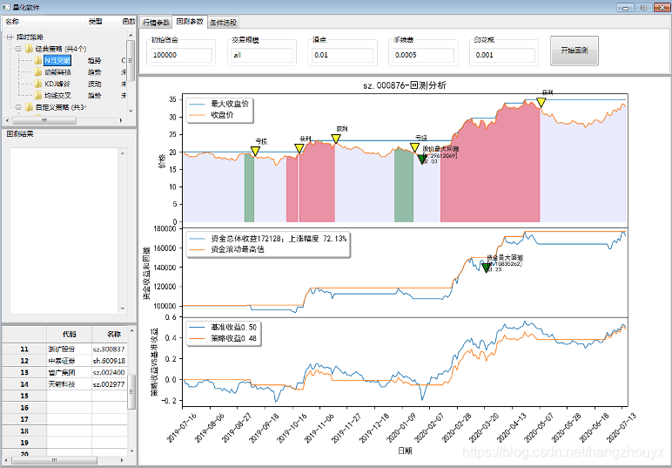Click the folder icon beside N日突破
The image size is (672, 468).
pos(38,60)
